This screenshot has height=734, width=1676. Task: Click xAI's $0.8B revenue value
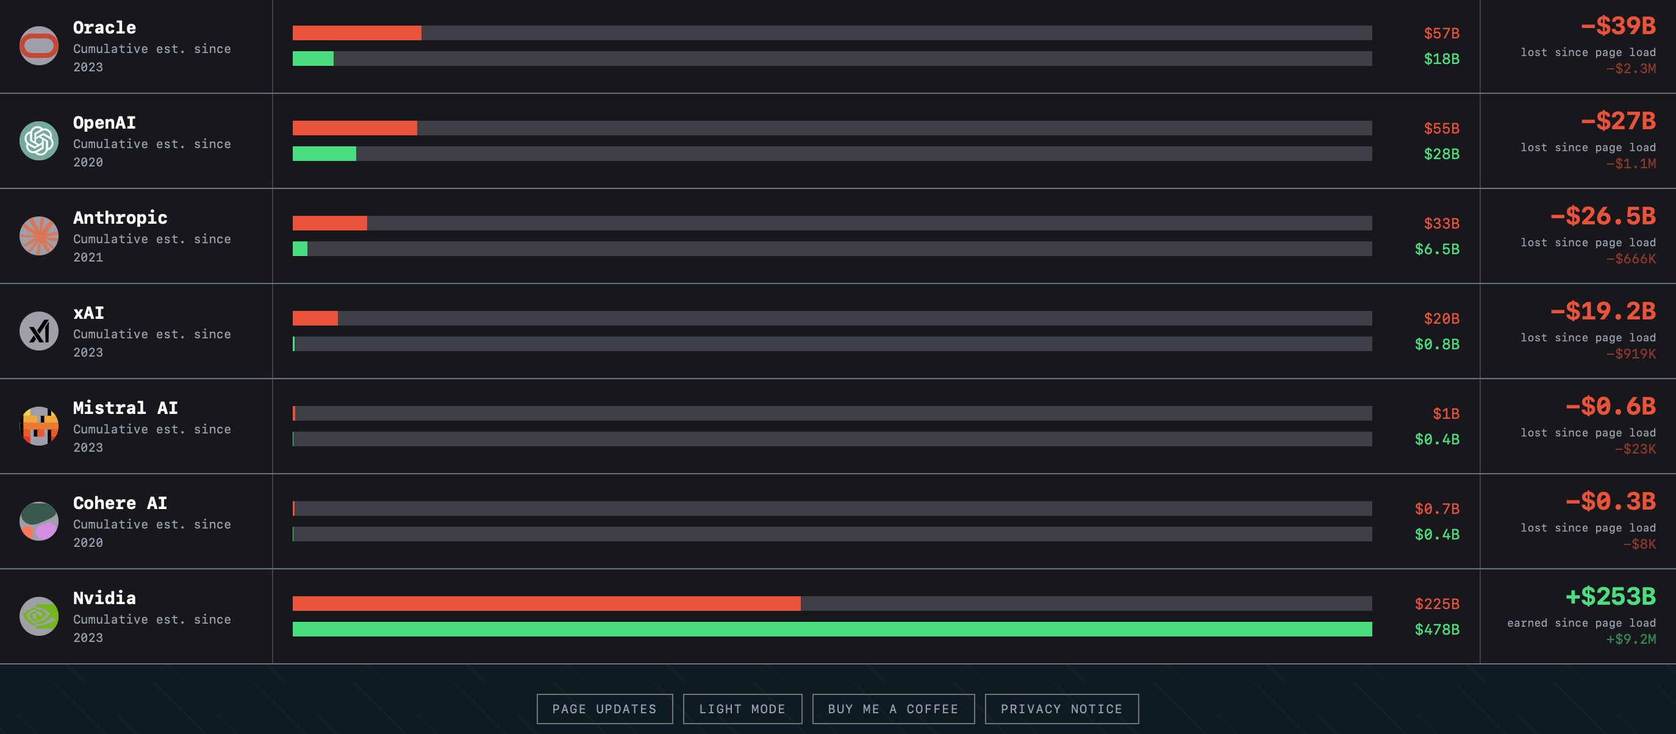(x=1437, y=343)
